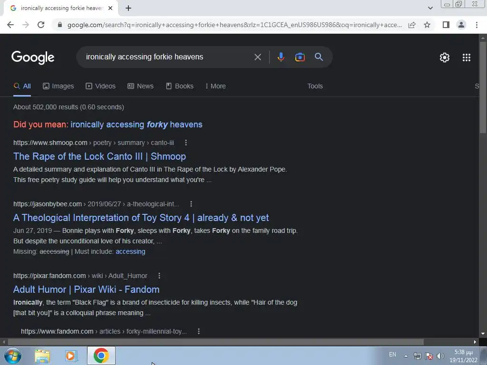The width and height of the screenshot is (487, 365).
Task: Open three-dot options for jasonbybee.com result
Action: coord(191,204)
